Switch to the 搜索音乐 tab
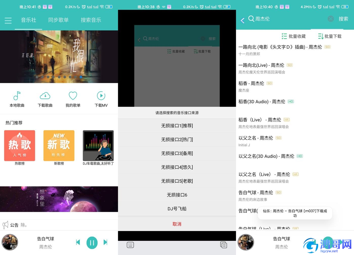Screen dimensions: 354x255 [91, 20]
